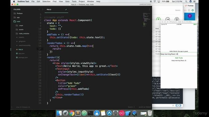This screenshot has width=209, height=117.
Task: Click the battery status indicator
Action: 165,1
